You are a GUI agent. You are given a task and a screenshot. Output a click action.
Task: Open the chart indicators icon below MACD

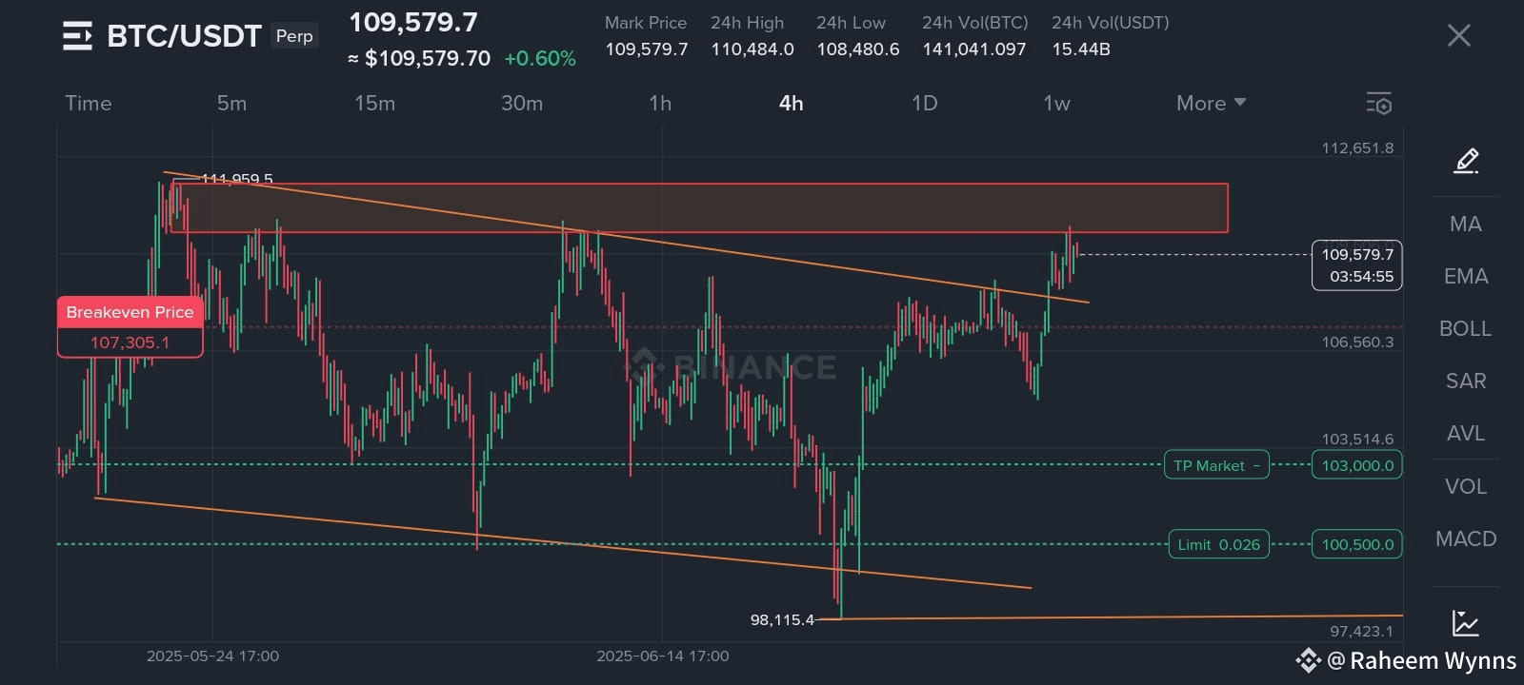(1466, 623)
